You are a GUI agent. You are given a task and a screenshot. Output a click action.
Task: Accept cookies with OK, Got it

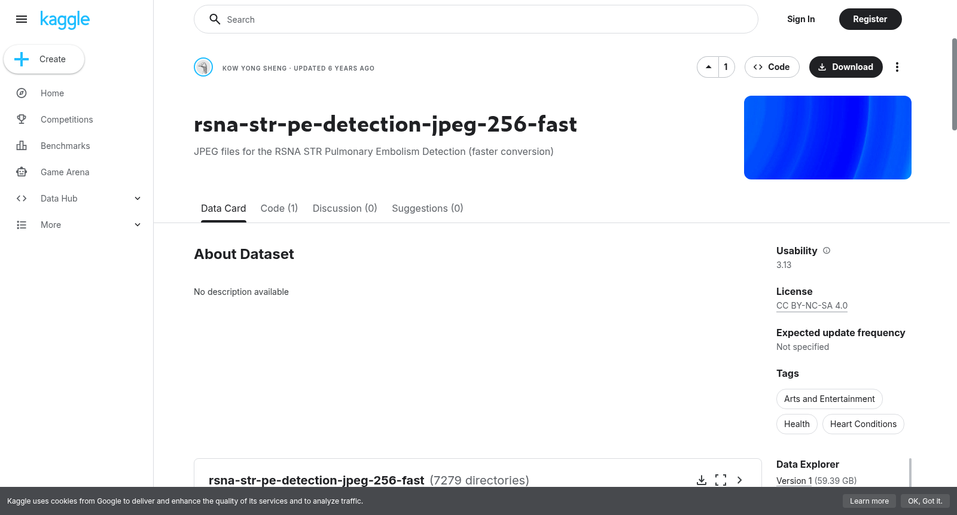coord(925,501)
